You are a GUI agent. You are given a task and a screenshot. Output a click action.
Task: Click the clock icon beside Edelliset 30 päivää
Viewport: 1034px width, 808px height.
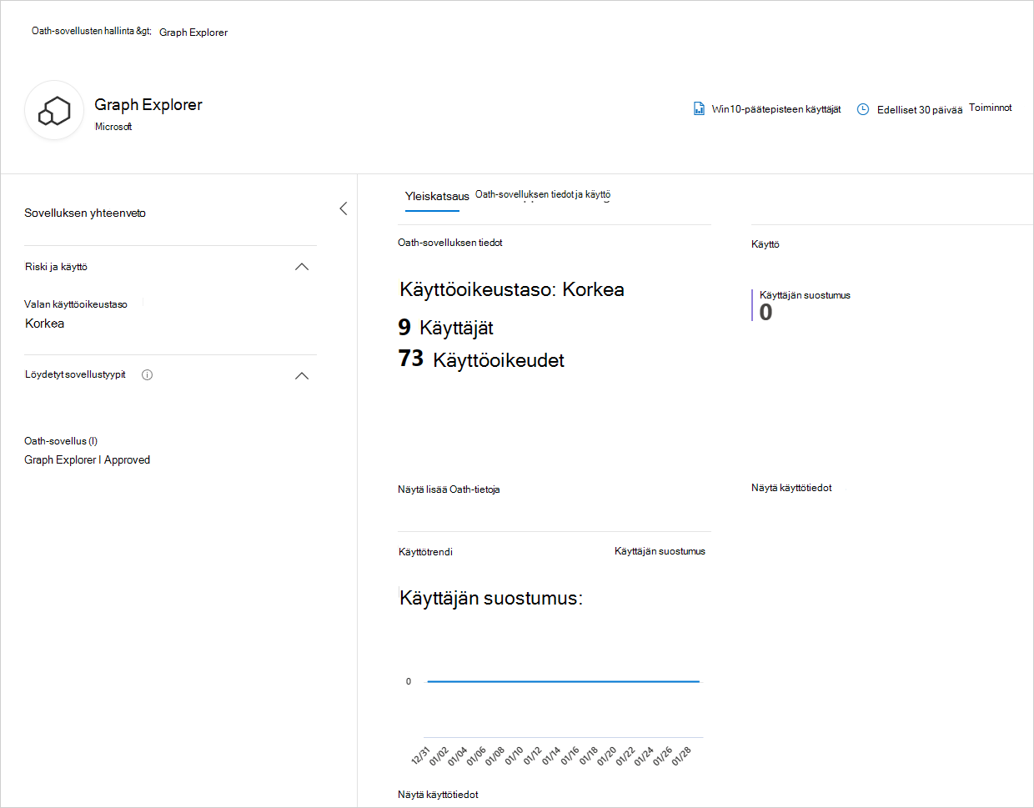(x=862, y=108)
